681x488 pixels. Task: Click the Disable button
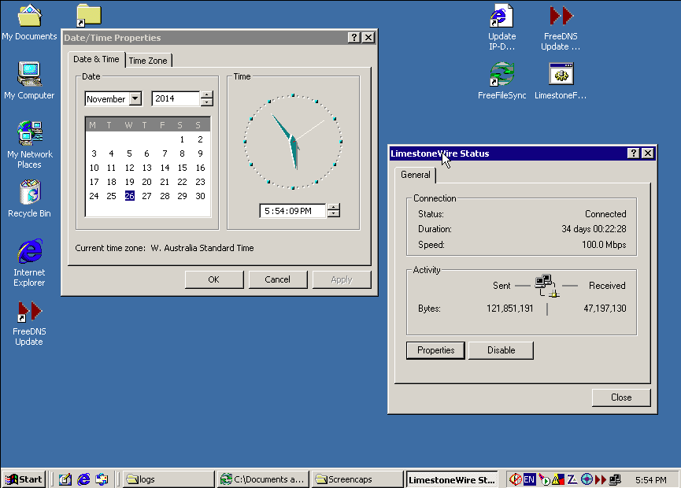pos(501,350)
